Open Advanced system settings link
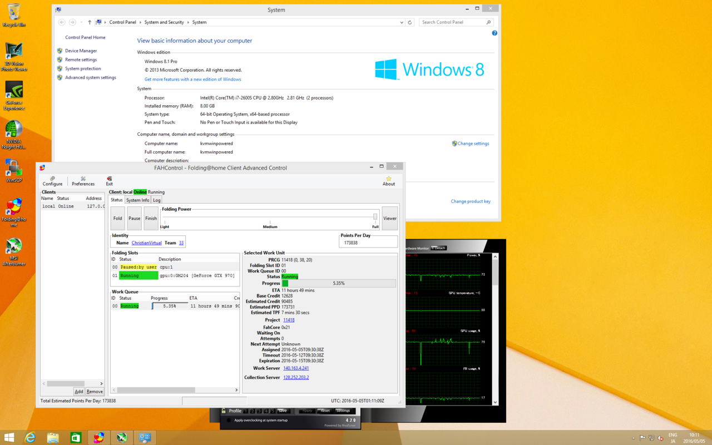The height and width of the screenshot is (445, 712). [91, 77]
